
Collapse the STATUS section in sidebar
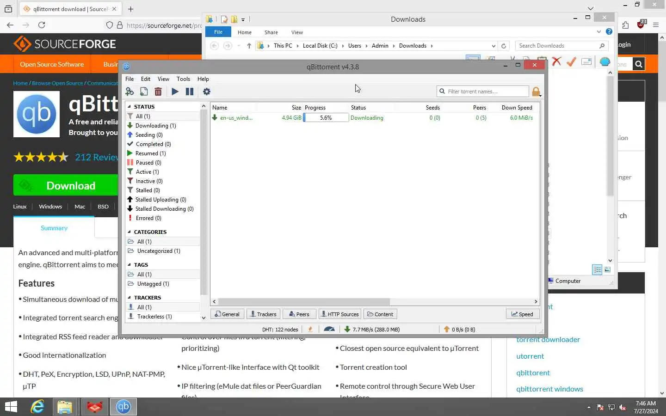[x=129, y=107]
